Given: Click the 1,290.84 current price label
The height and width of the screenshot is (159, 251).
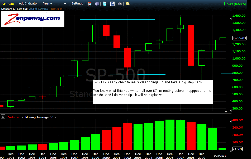Looking at the screenshot, I should (239, 38).
